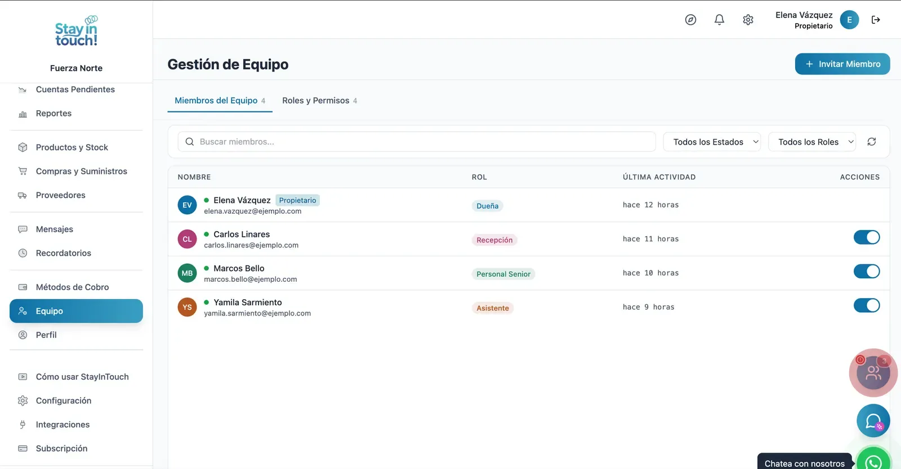The image size is (901, 469).
Task: Navigate to Proveedores
Action: pyautogui.click(x=76, y=195)
